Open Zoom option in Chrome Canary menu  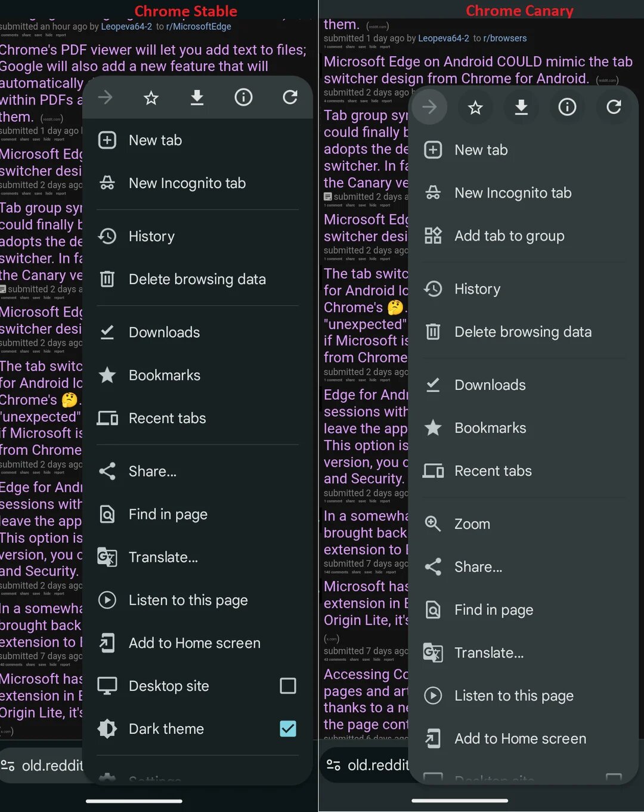click(524, 524)
